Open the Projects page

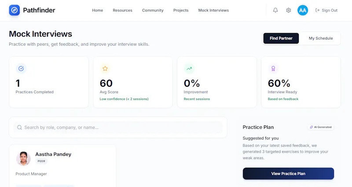tap(181, 10)
